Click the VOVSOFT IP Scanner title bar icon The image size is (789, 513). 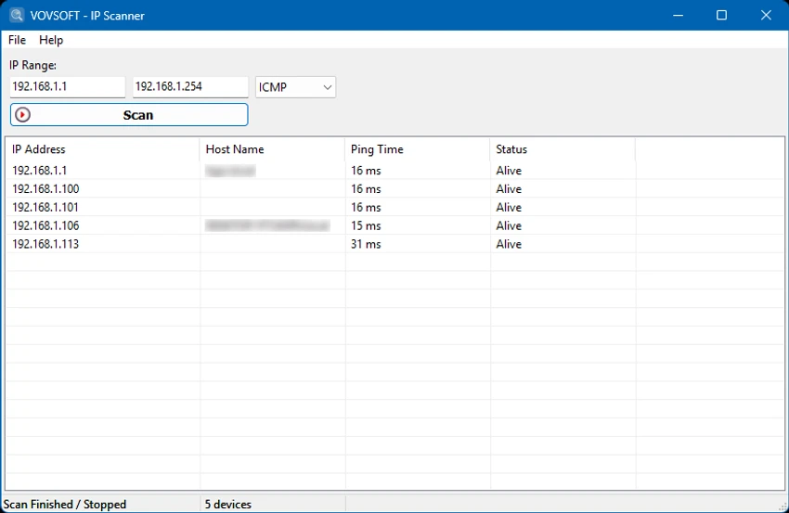[x=17, y=15]
